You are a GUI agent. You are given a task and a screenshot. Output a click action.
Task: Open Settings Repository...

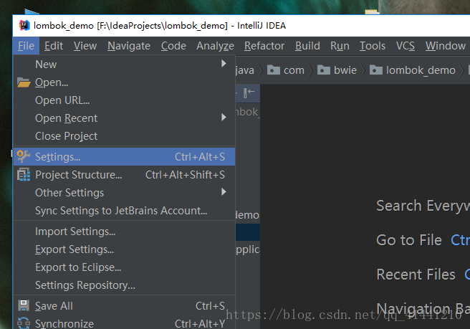tap(124, 285)
